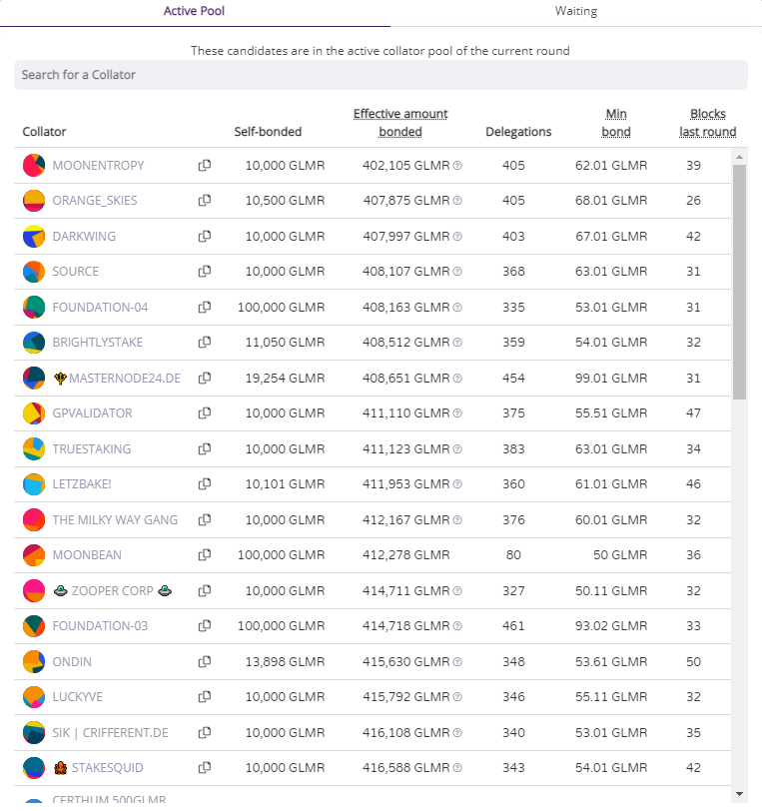This screenshot has width=762, height=811.
Task: Click the scroll down arrow of the list
Action: pos(740,794)
